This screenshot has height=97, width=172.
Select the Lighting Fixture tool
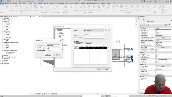(x=148, y=8)
